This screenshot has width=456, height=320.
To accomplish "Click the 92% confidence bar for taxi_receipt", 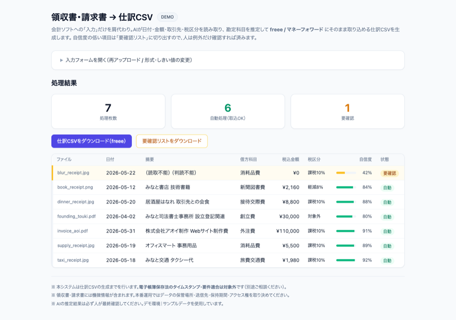I will [x=346, y=260].
